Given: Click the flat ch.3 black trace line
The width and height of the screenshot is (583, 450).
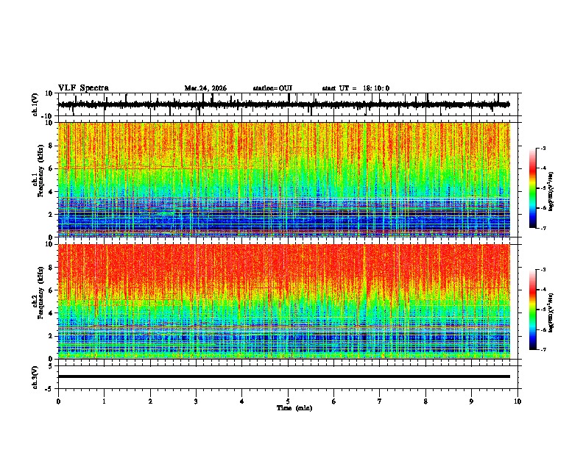Looking at the screenshot, I should point(284,376).
